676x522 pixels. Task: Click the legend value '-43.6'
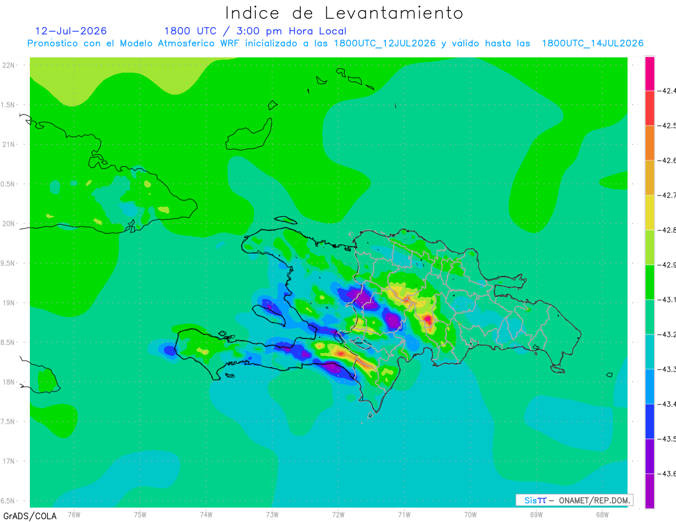[667, 474]
